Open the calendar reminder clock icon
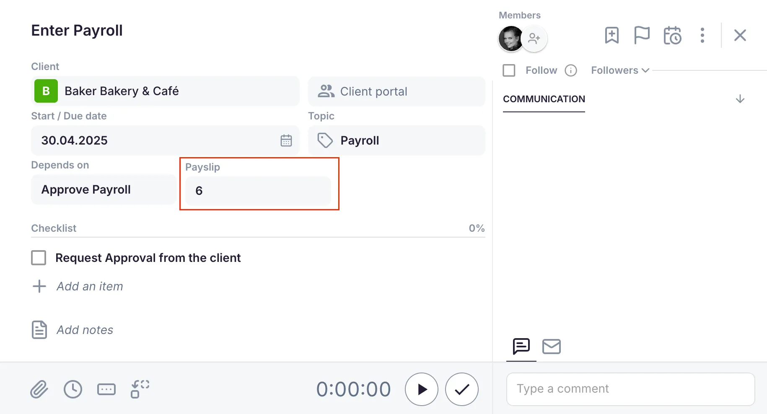This screenshot has height=414, width=767. (672, 35)
